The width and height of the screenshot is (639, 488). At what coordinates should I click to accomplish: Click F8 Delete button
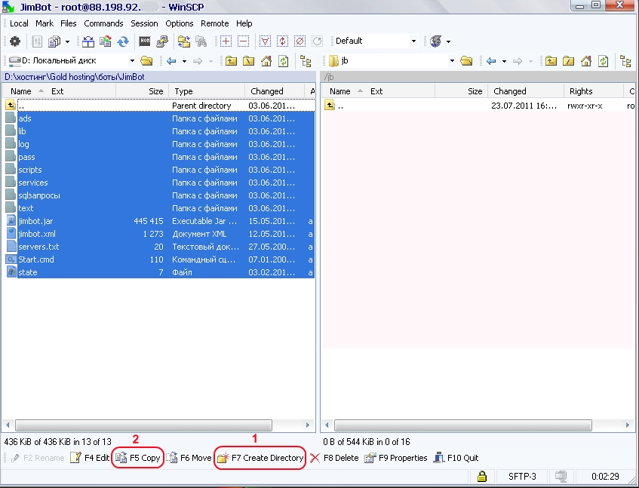pos(334,458)
